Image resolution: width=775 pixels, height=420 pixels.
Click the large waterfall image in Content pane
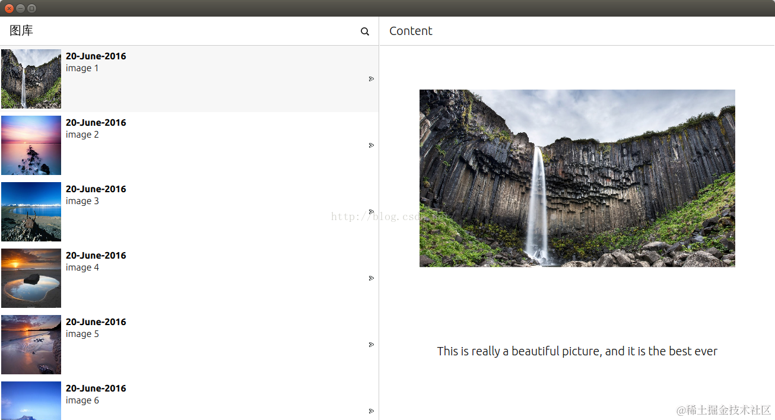(577, 178)
